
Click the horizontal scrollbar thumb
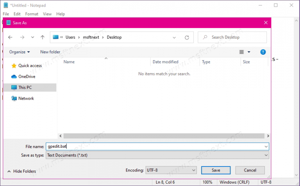(x=164, y=136)
